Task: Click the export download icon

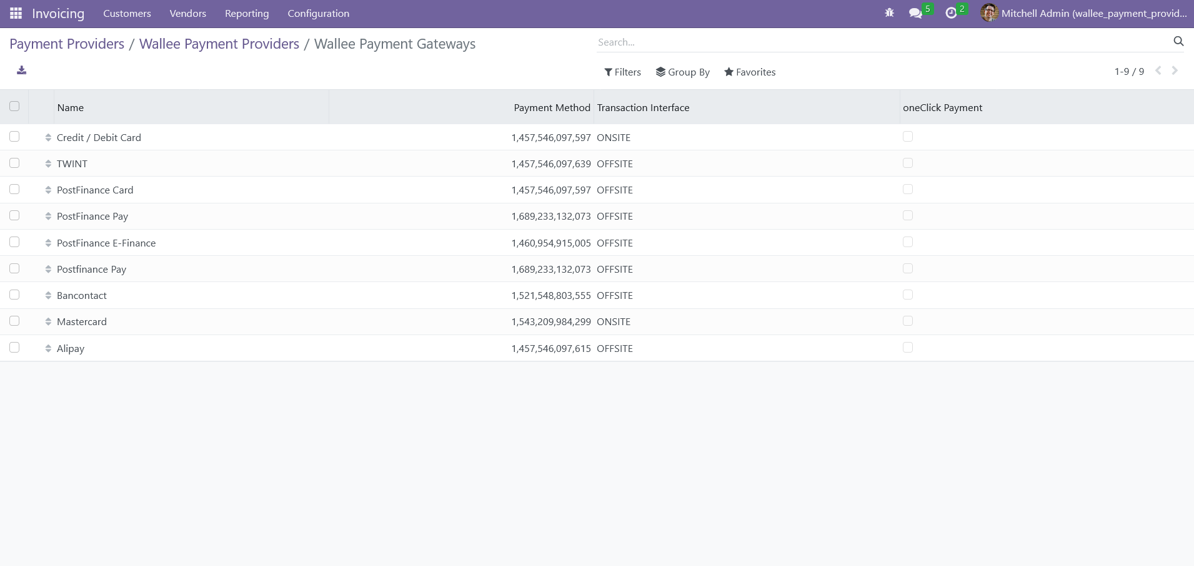Action: click(x=22, y=70)
